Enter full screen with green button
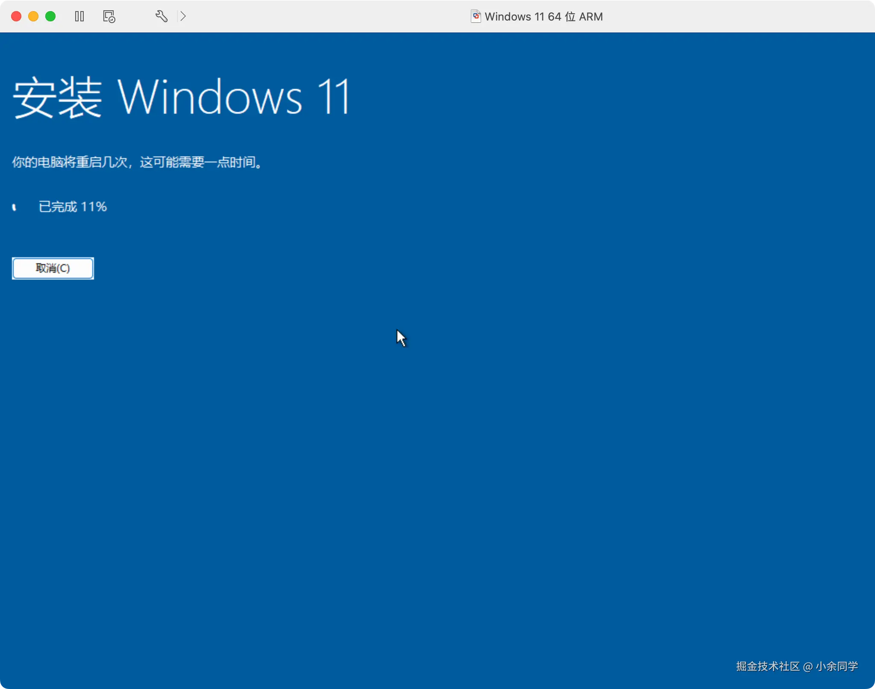Screen dimensions: 875x689 coord(50,16)
